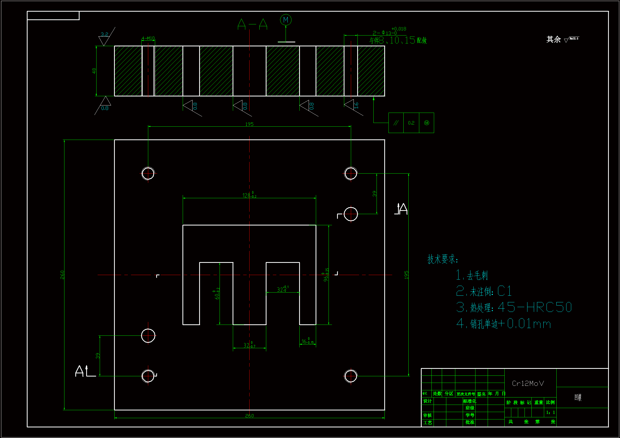Image resolution: width=620 pixels, height=438 pixels.
Task: Click the 设计 cell in title block
Action: point(427,401)
